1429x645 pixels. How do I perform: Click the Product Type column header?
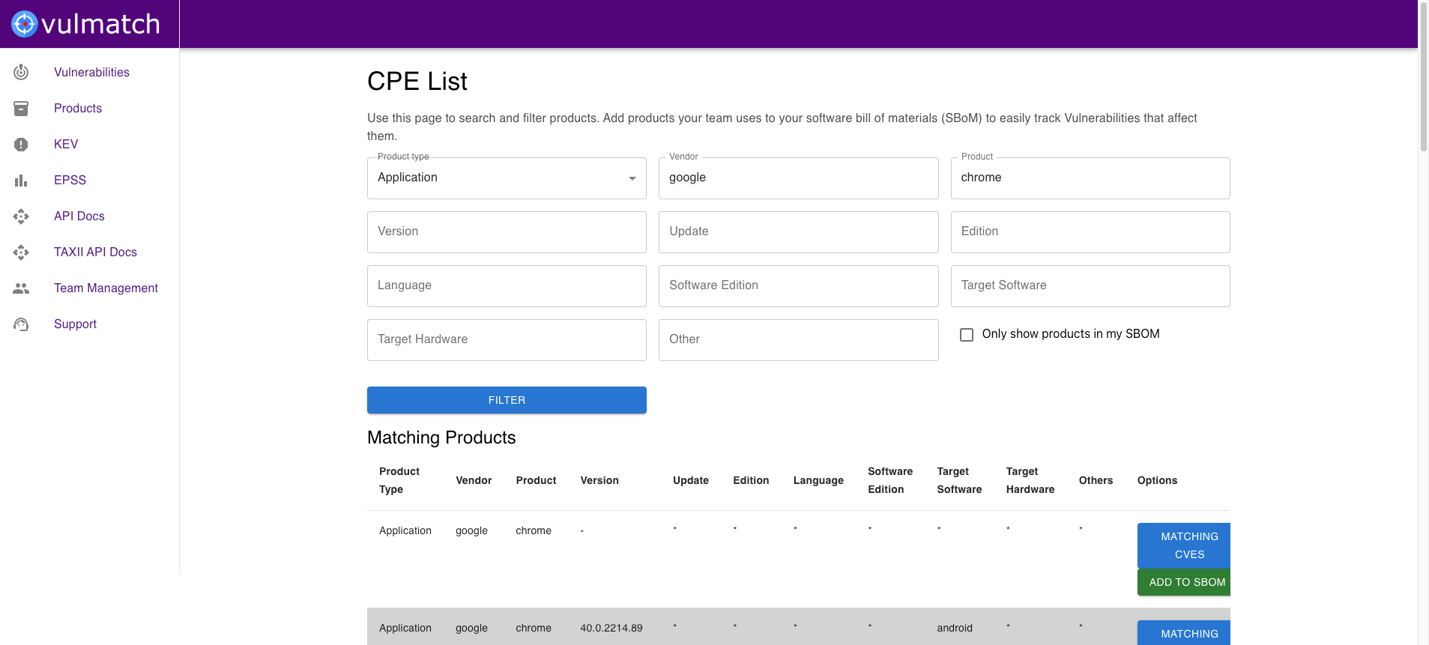point(399,480)
